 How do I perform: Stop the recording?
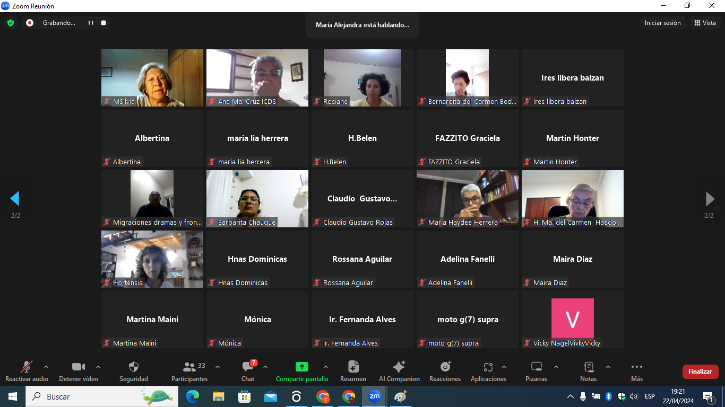pyautogui.click(x=103, y=23)
